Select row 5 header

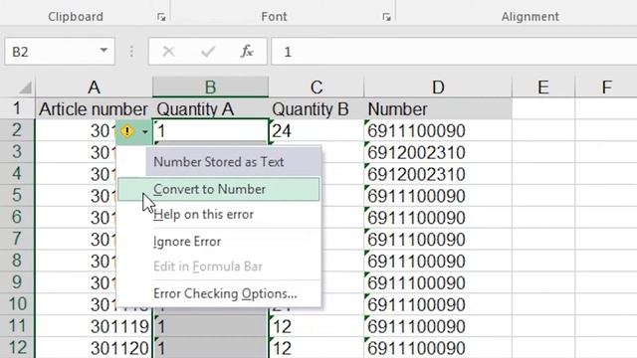[17, 195]
